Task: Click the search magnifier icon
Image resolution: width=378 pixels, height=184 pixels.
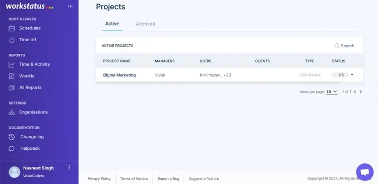Action: (x=337, y=46)
